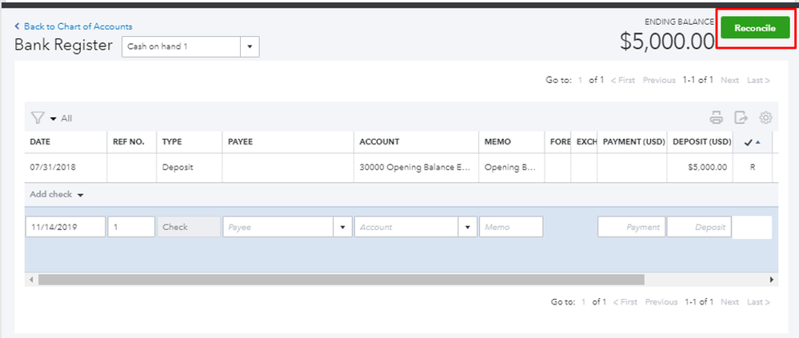Click the top Go to page number field

coord(581,80)
